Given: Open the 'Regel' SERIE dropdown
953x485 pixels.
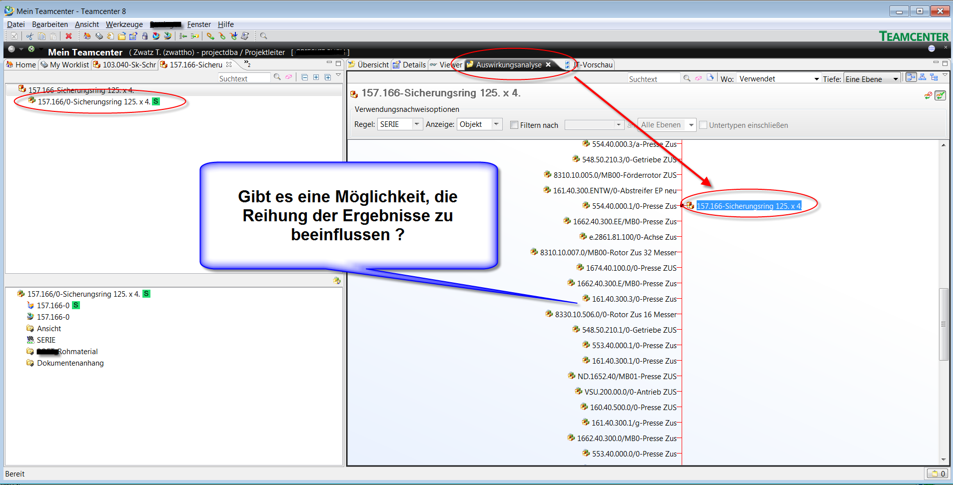Looking at the screenshot, I should point(417,124).
